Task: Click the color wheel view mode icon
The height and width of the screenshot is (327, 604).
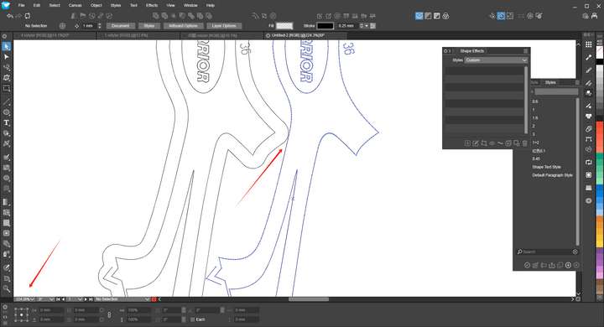Action: click(x=445, y=16)
